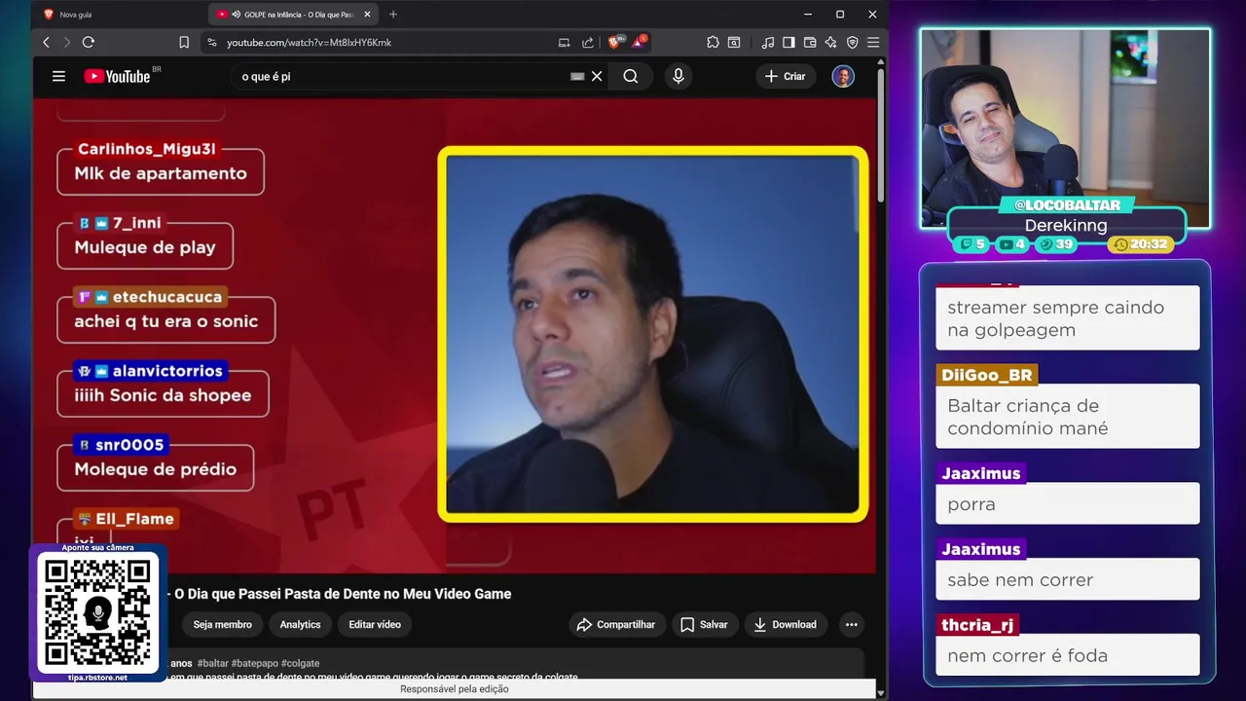Open the three-dot more actions under video
The image size is (1246, 701).
[x=852, y=624]
